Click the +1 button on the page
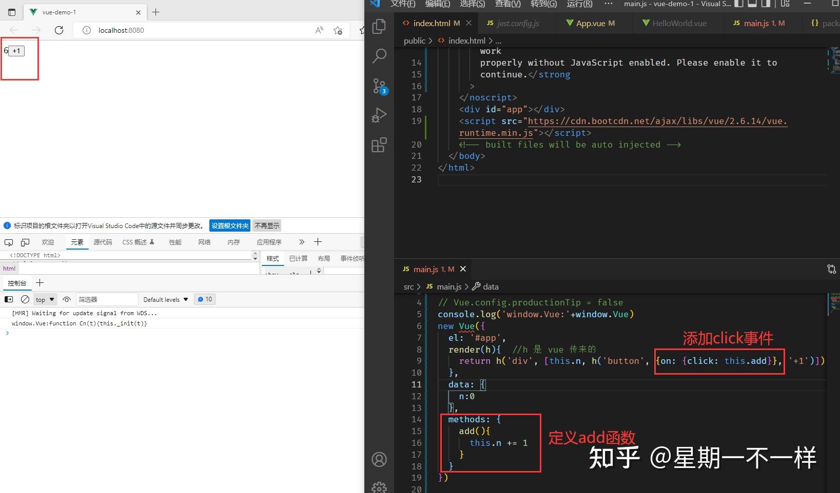The height and width of the screenshot is (493, 840). click(x=16, y=51)
